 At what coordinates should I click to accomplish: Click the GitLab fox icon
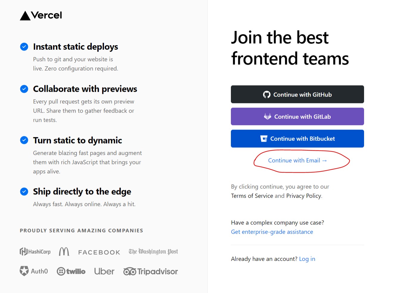[x=268, y=116]
